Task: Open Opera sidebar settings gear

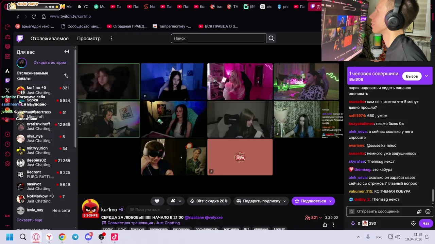Action: pos(7,164)
